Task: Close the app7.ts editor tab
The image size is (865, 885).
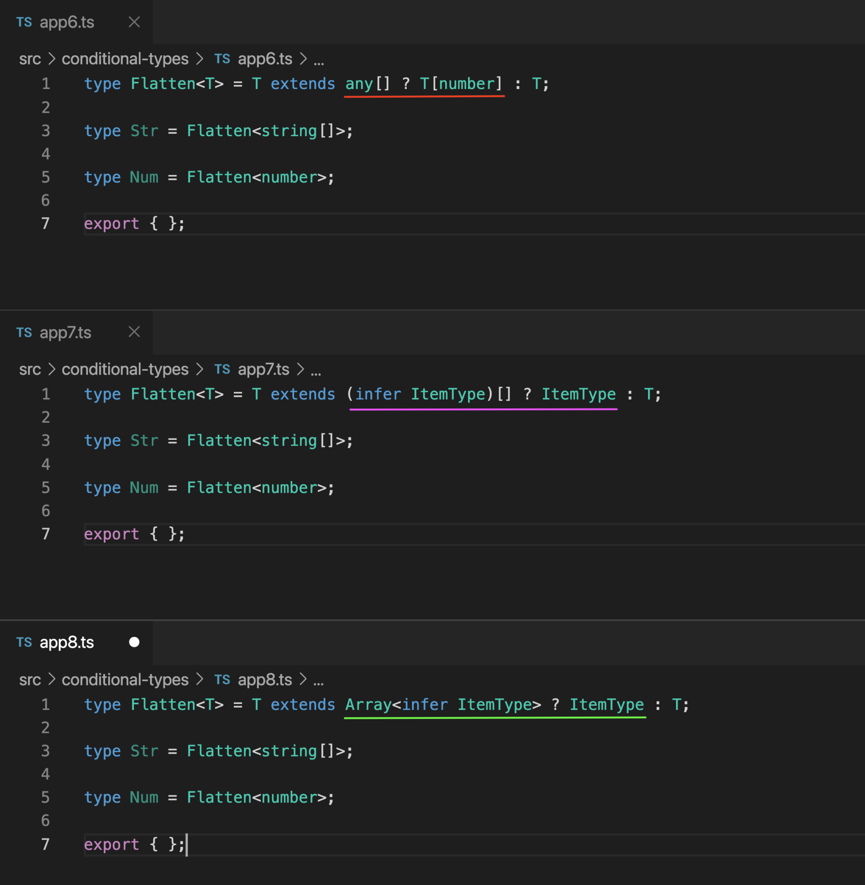Action: click(x=134, y=332)
